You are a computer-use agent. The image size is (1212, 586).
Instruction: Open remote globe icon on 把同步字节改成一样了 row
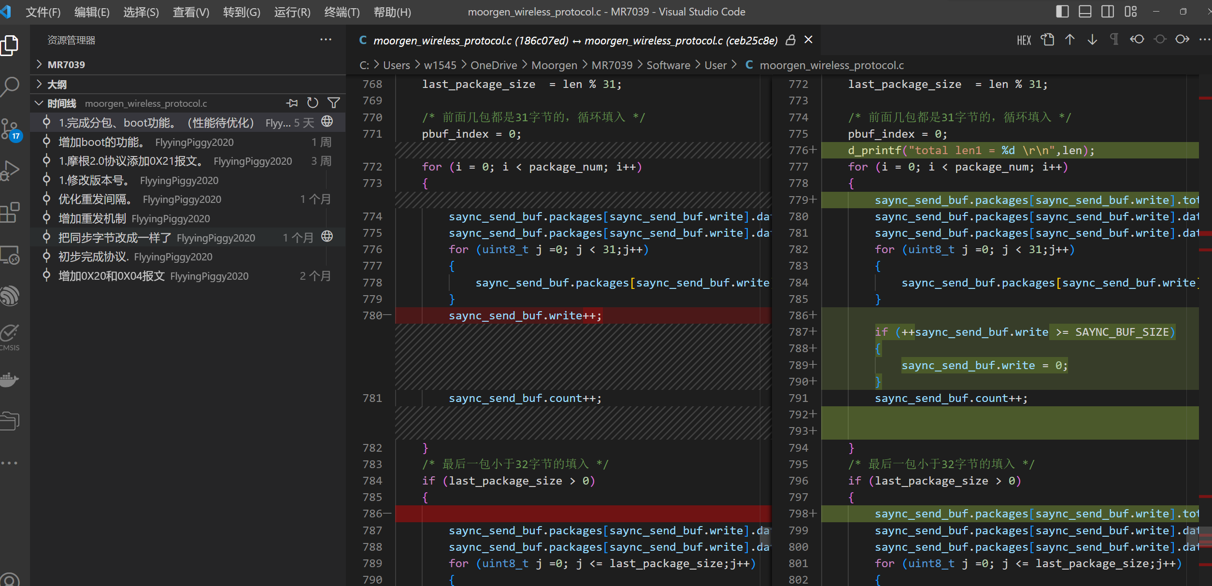tap(328, 236)
